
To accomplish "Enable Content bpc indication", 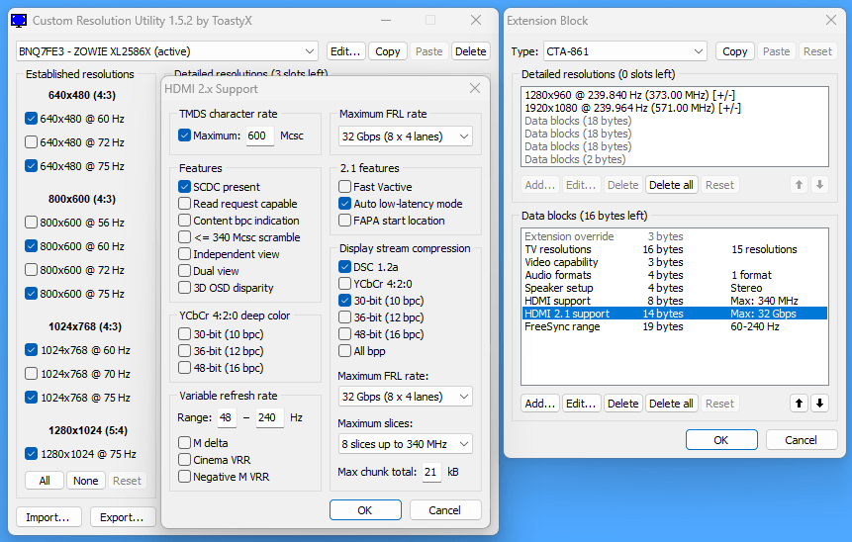I will click(185, 221).
